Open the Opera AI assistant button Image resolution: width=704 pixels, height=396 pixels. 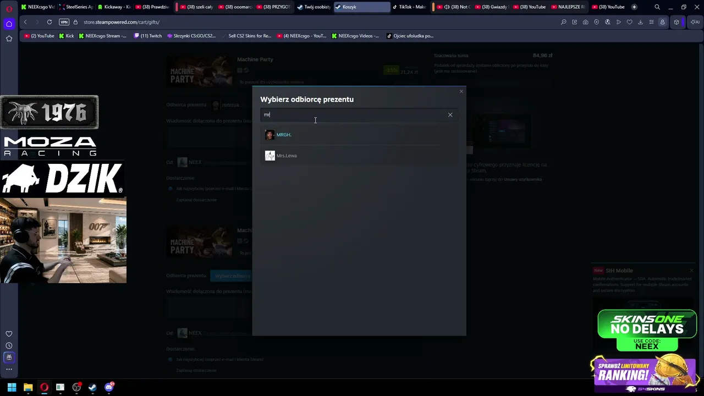point(695,22)
